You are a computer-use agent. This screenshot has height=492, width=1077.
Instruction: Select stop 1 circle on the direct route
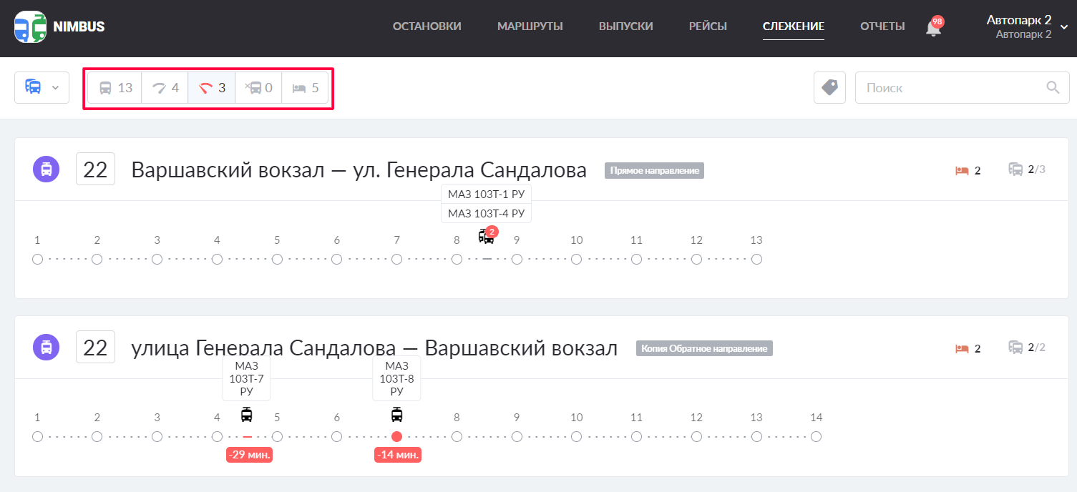pyautogui.click(x=37, y=259)
